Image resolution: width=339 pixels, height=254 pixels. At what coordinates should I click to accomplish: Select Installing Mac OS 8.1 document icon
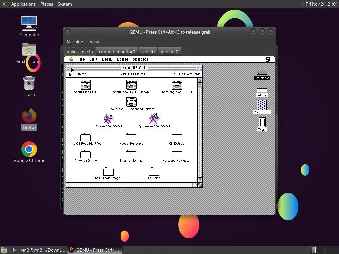point(177,85)
